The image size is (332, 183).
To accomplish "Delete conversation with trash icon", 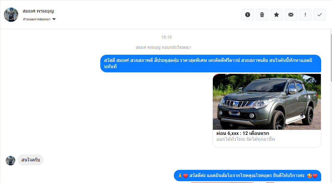I will click(x=262, y=15).
